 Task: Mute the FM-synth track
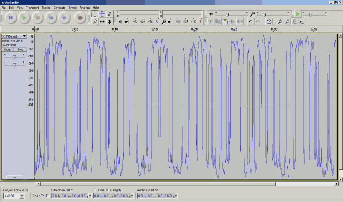pyautogui.click(x=8, y=50)
